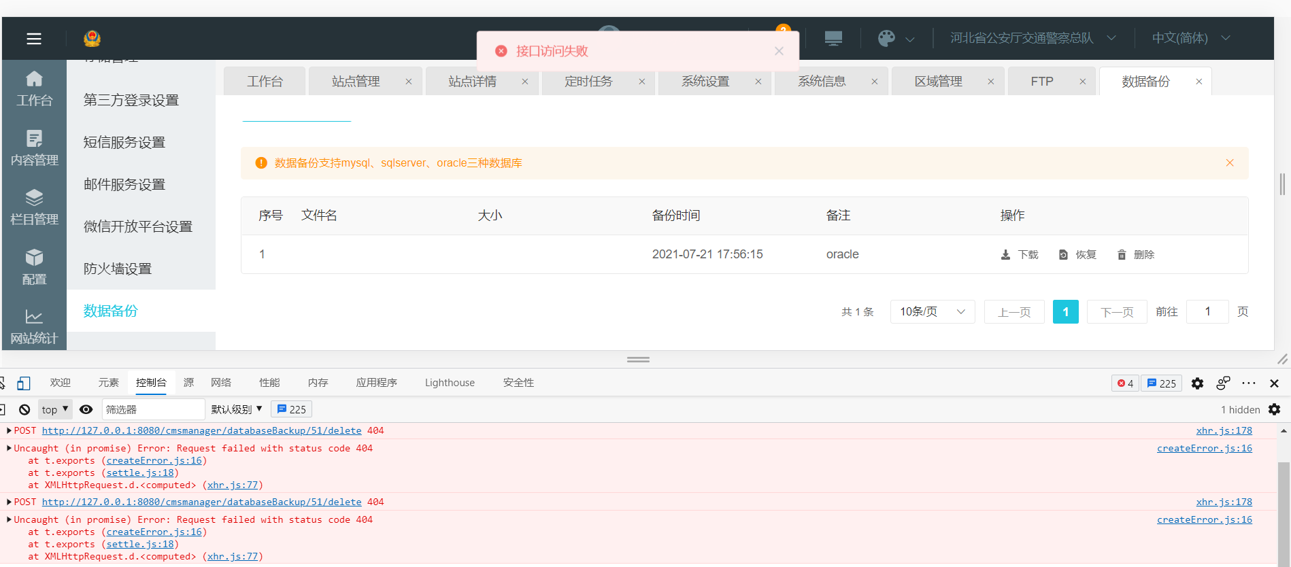The height and width of the screenshot is (567, 1291).
Task: Open the 网络 DevTools tab
Action: 221,383
